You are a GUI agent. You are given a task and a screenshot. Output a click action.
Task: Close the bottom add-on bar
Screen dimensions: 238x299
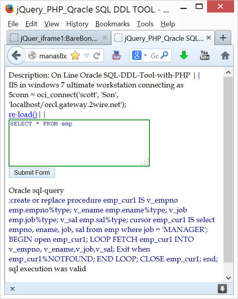(x=13, y=289)
